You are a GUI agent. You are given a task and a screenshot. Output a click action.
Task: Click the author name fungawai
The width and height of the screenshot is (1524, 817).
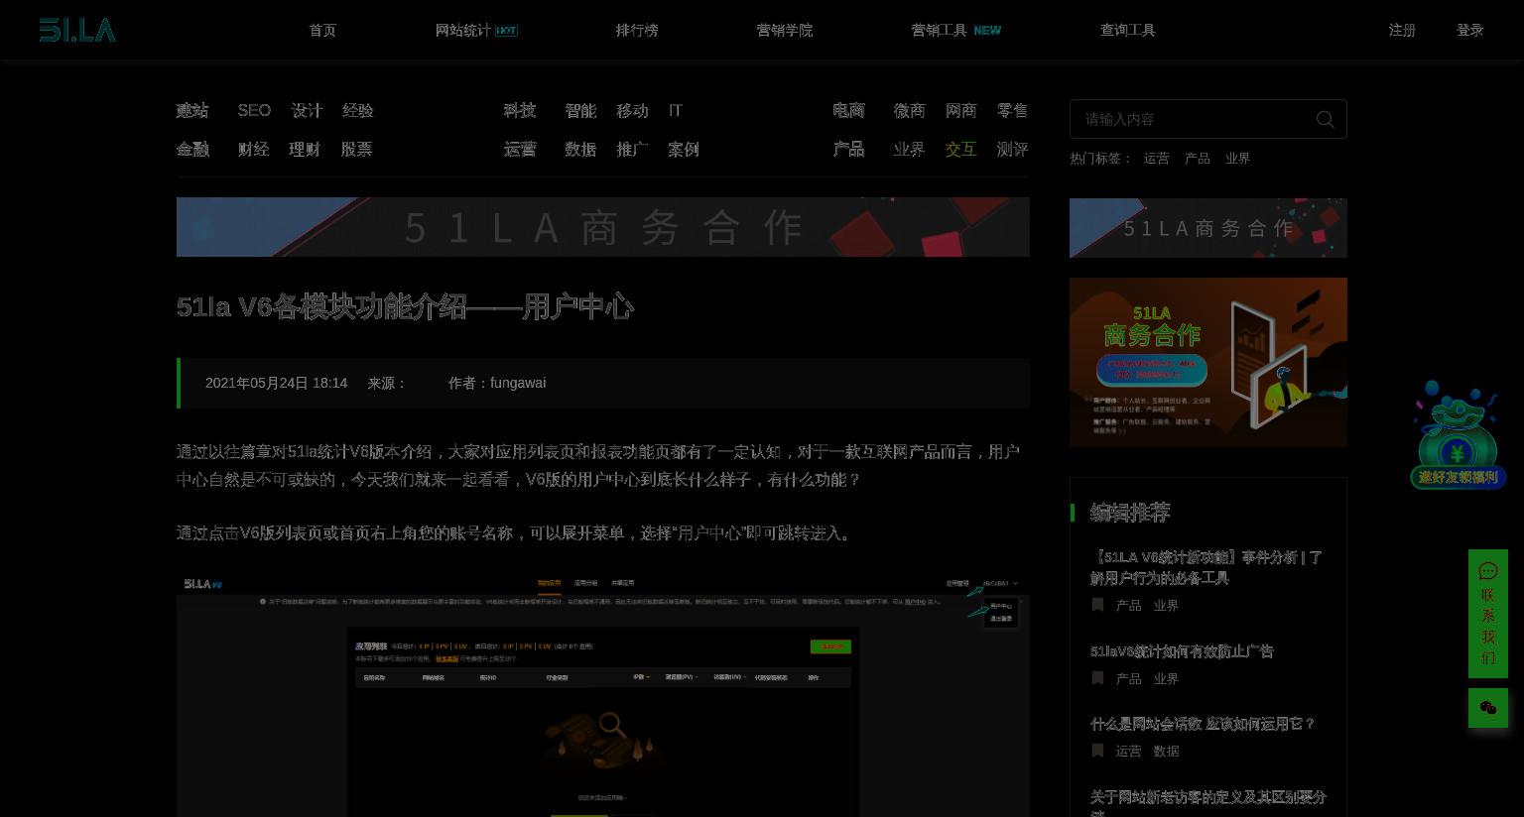(x=518, y=383)
